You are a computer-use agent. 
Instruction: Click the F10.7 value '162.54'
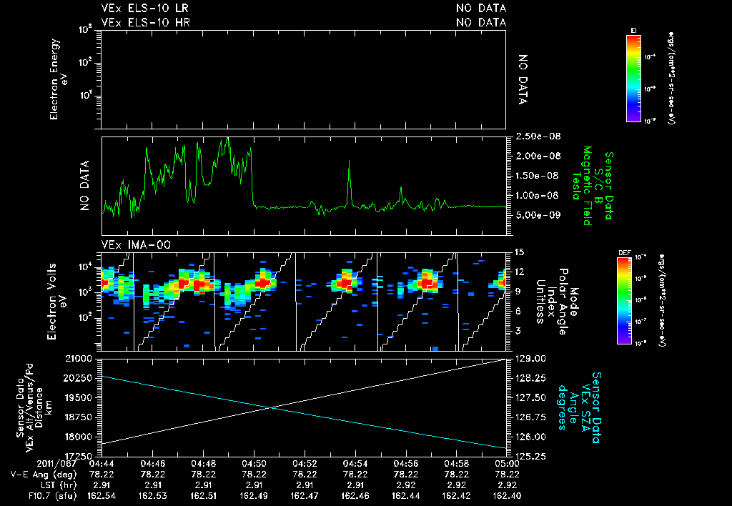pyautogui.click(x=102, y=496)
